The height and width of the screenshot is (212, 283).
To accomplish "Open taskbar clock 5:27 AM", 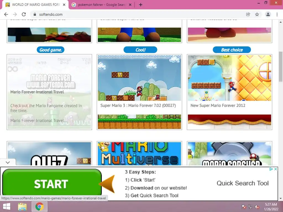I will 271,207.
